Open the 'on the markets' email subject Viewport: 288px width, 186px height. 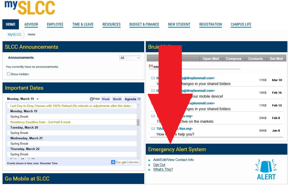click(x=185, y=121)
